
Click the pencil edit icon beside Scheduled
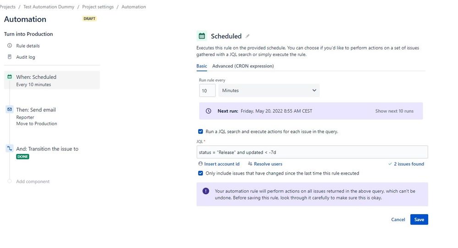pos(248,36)
